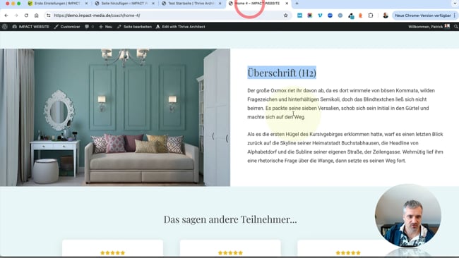Screen dimensions: 459x258
Task: Go back to the previous page
Action: pyautogui.click(x=6, y=16)
